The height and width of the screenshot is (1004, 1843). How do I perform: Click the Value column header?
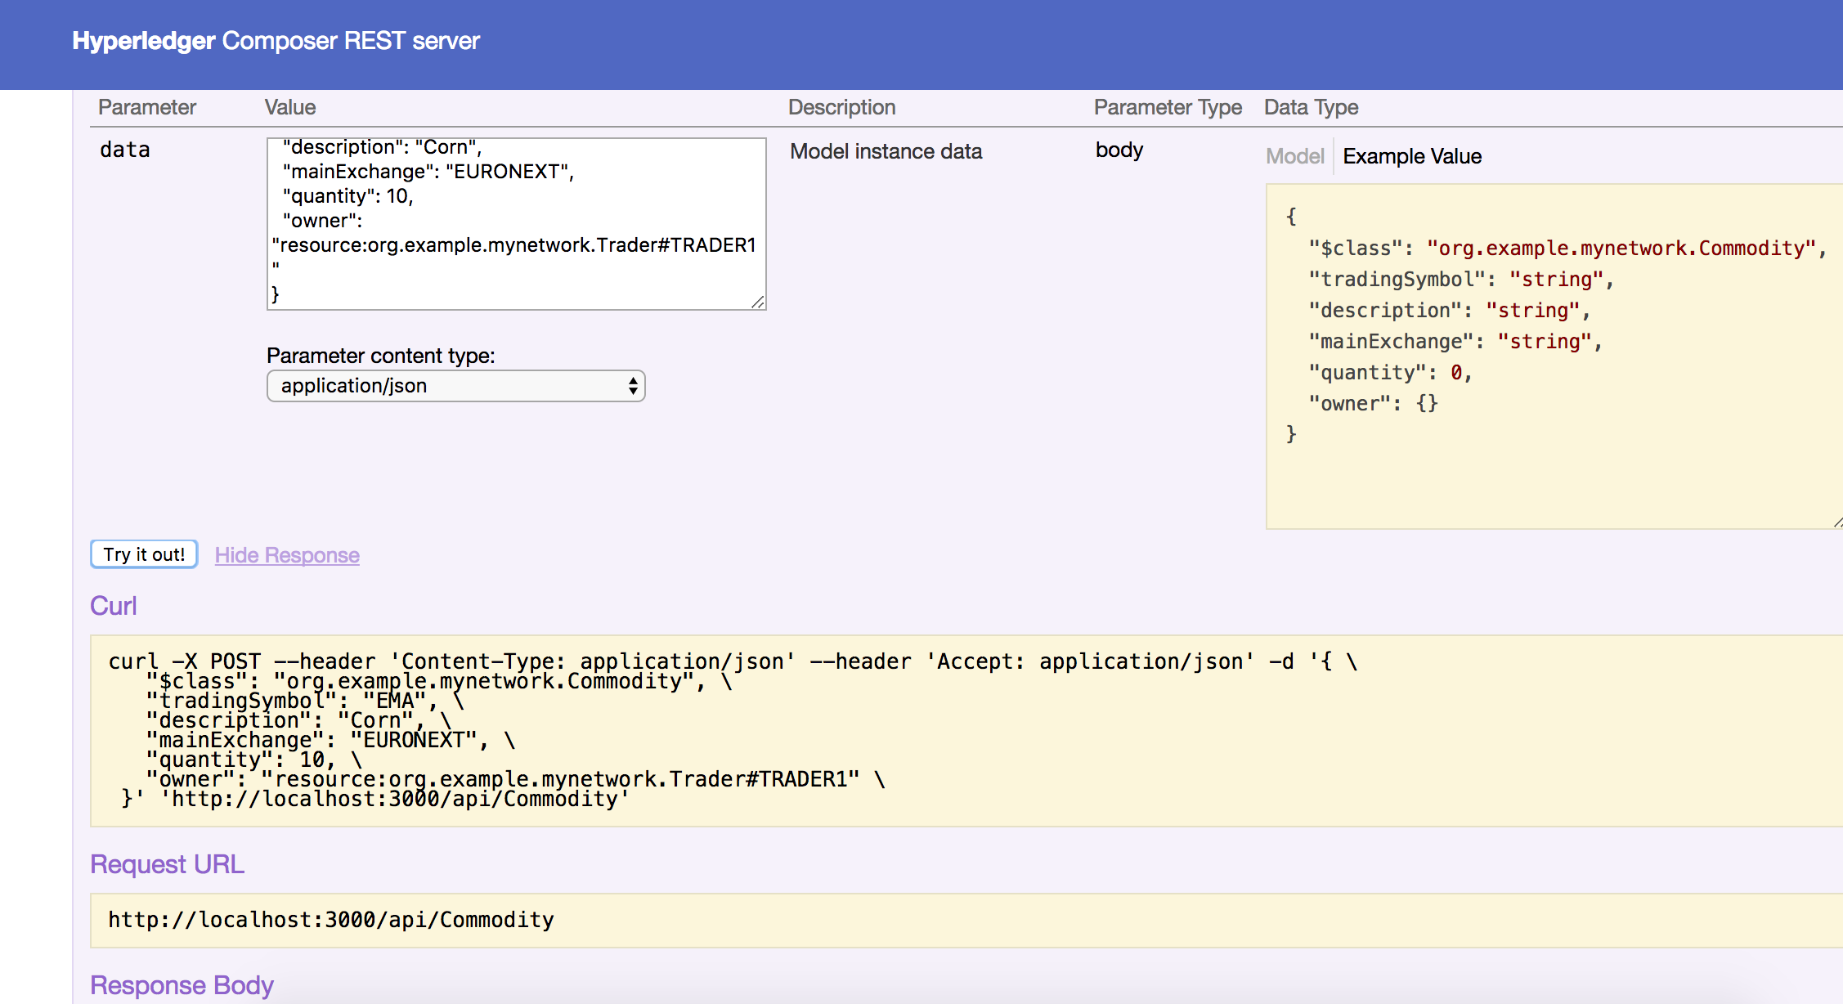click(x=290, y=107)
